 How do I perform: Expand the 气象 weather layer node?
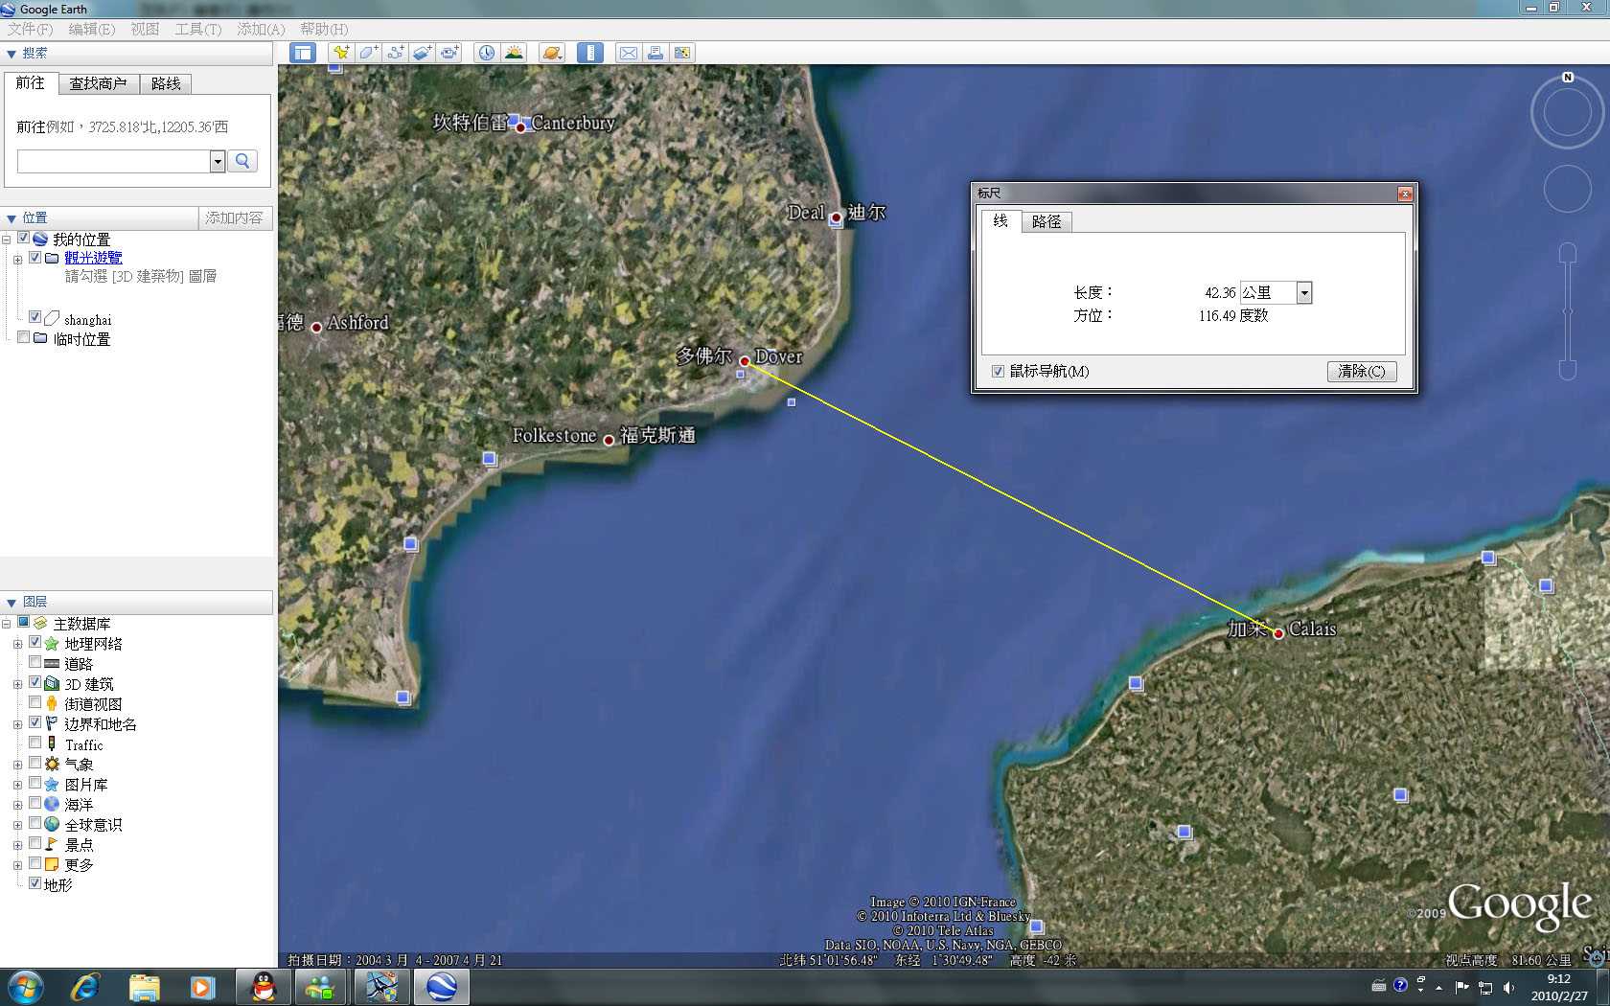18,765
